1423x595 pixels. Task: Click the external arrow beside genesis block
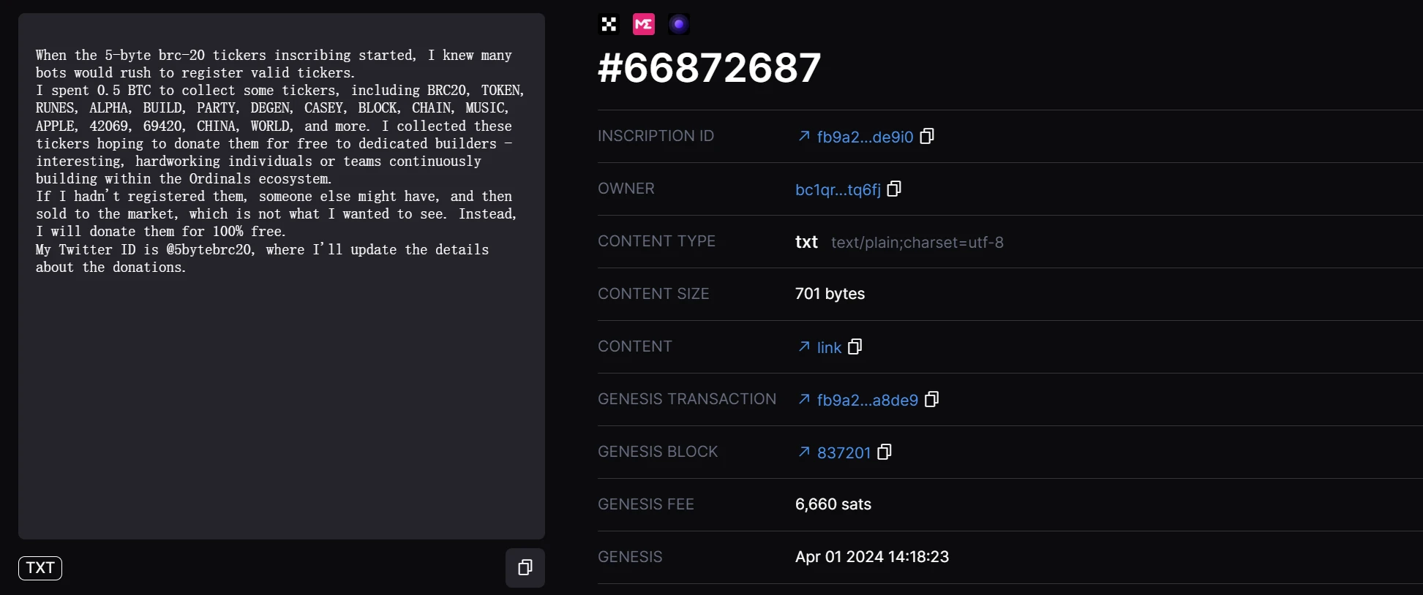tap(804, 452)
